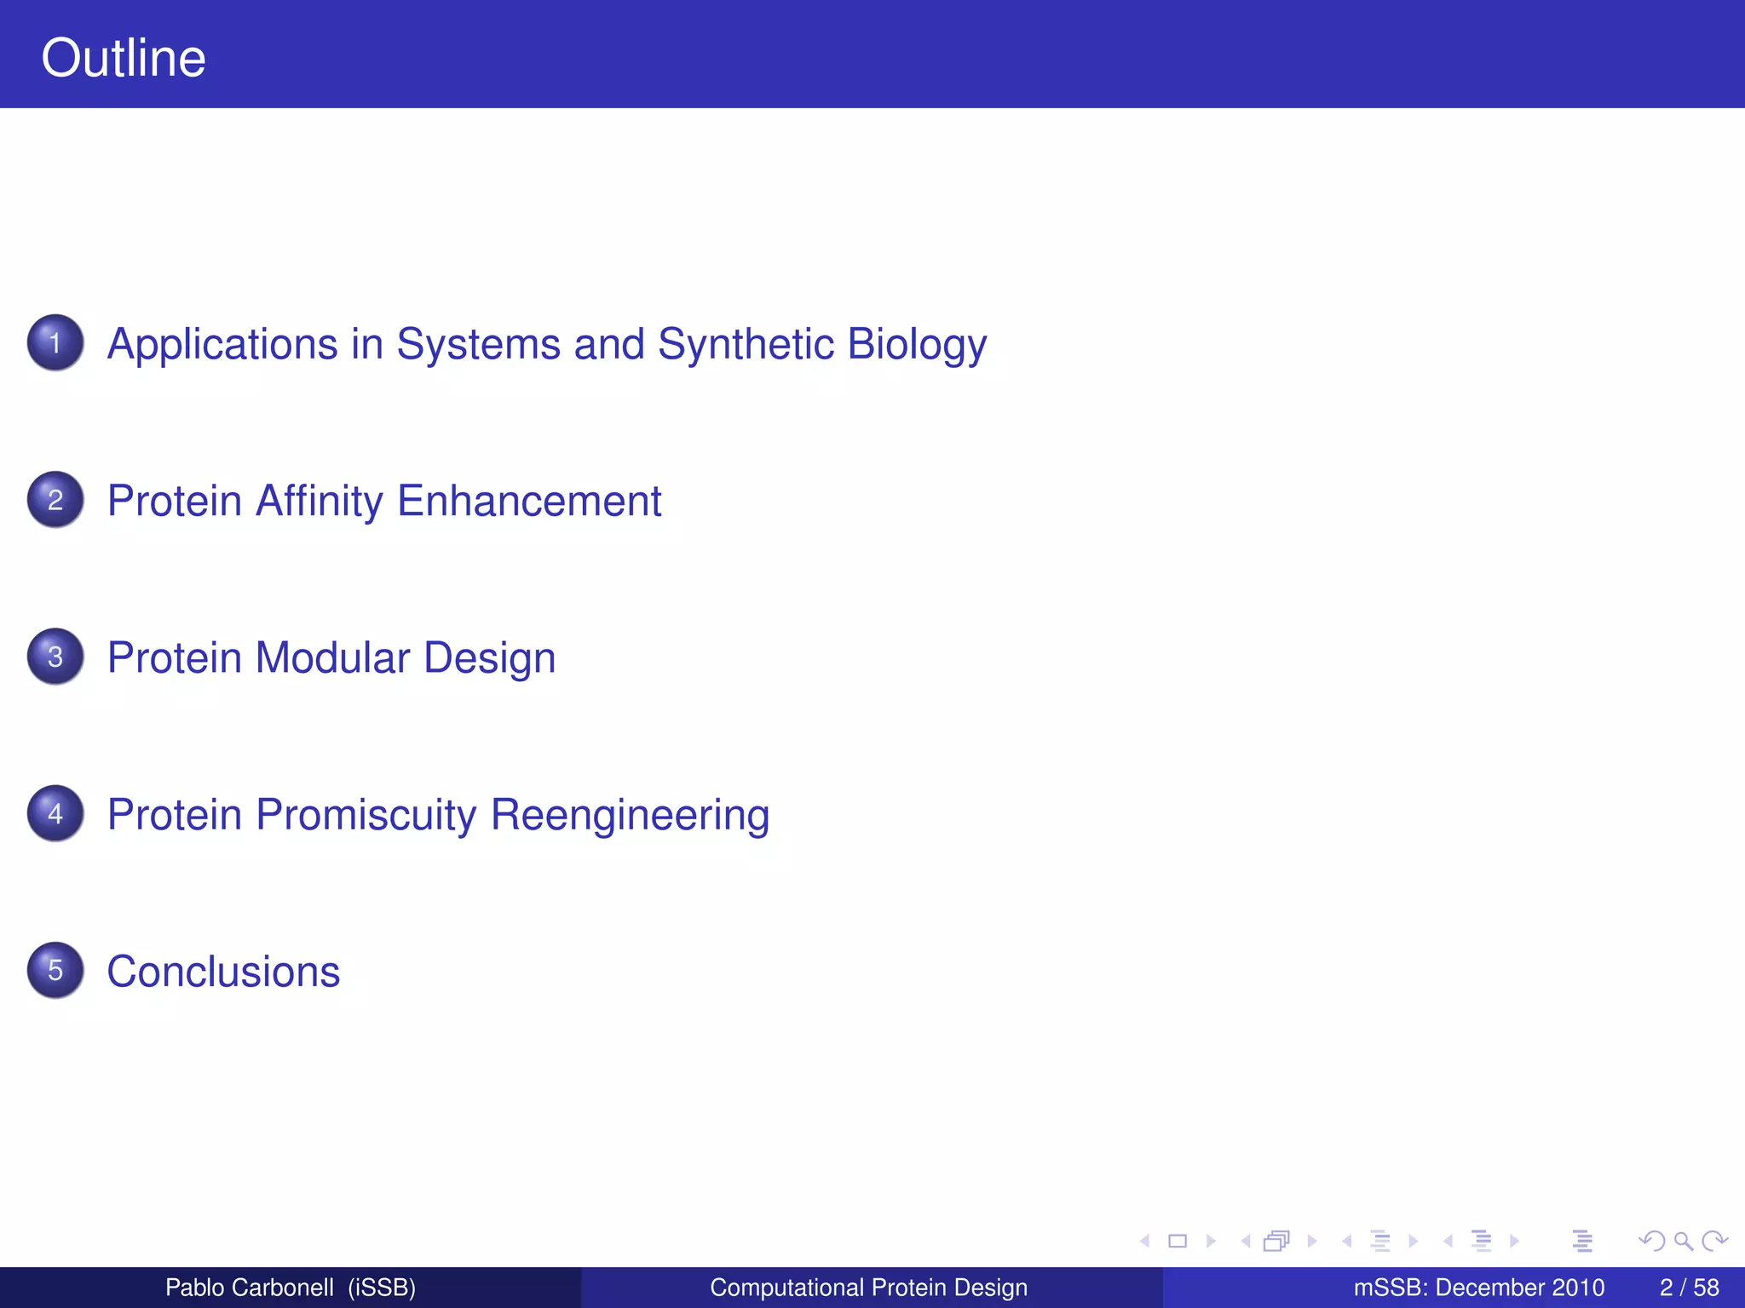This screenshot has width=1745, height=1308.
Task: Go to Protein Promiscuity Reengineering section
Action: click(x=438, y=814)
